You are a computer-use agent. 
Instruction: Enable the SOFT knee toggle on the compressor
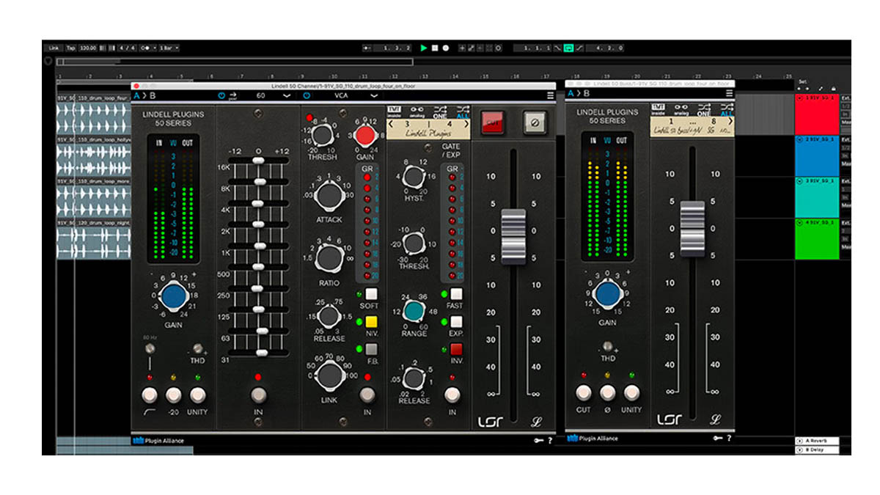click(371, 295)
